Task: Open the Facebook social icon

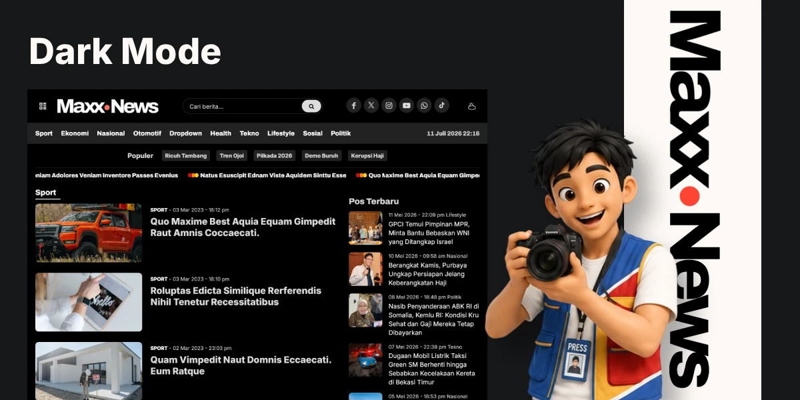Action: pyautogui.click(x=353, y=105)
